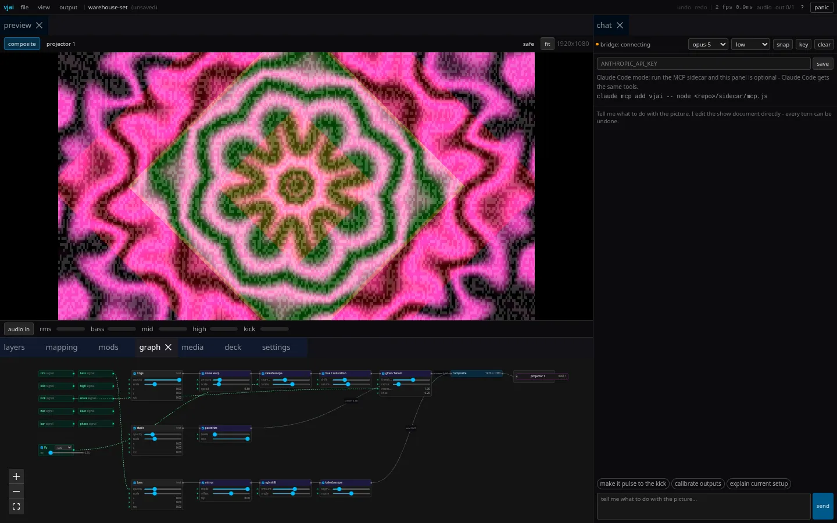Toggle the rgb shift node checkbox
Screen dimensions: 837x523
click(263, 483)
